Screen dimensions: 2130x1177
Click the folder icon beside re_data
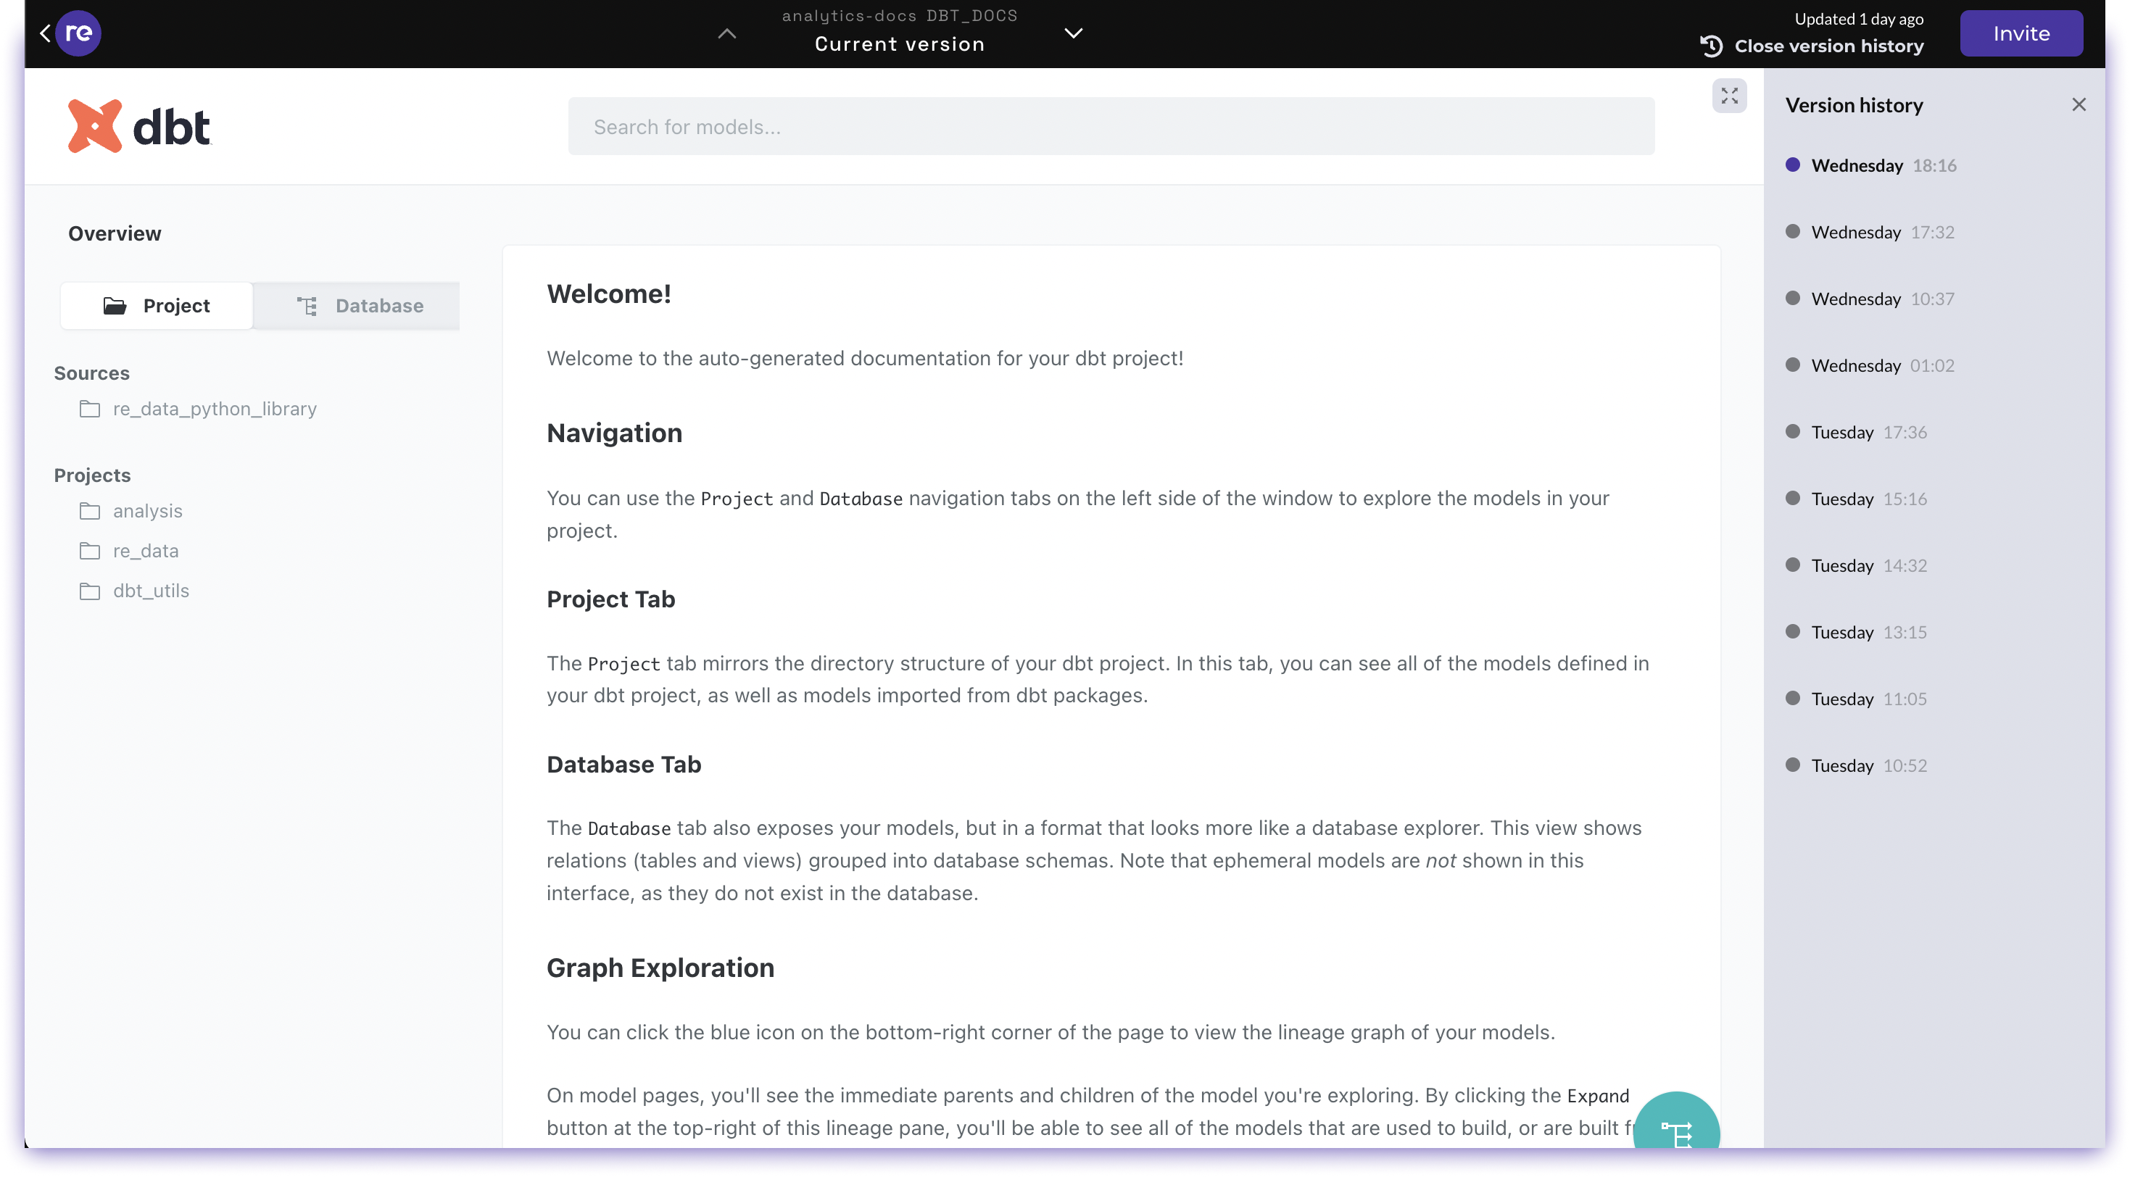click(x=89, y=552)
